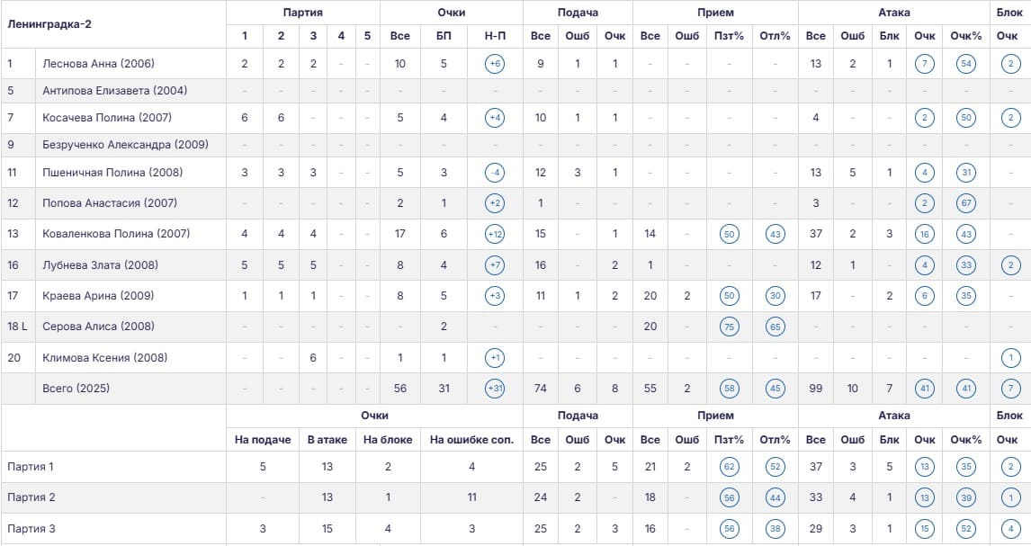Select the Партия 2 row label
This screenshot has width=1031, height=546.
[x=31, y=497]
